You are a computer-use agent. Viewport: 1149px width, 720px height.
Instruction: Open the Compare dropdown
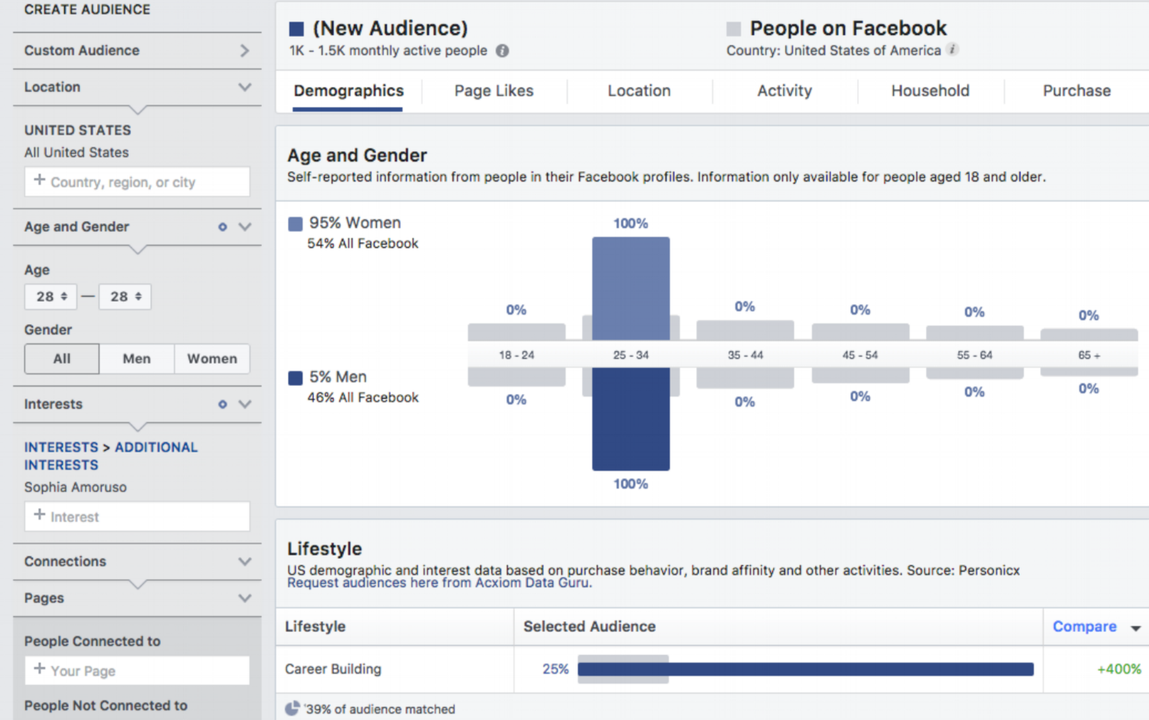pos(1095,627)
